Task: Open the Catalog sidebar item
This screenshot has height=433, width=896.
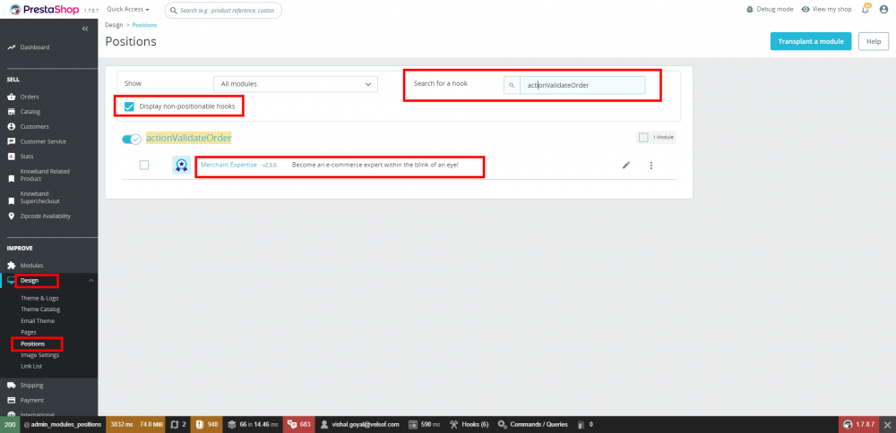Action: (30, 112)
